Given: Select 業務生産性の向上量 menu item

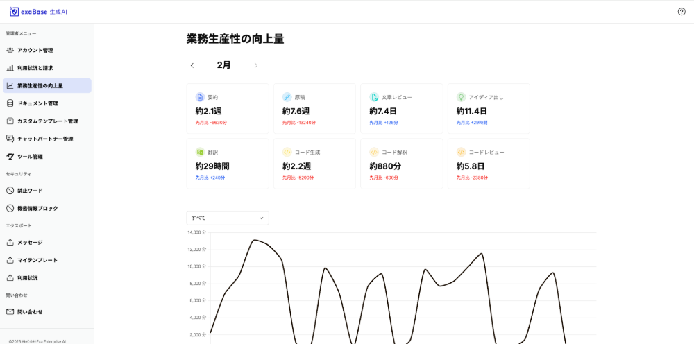Looking at the screenshot, I should 47,86.
